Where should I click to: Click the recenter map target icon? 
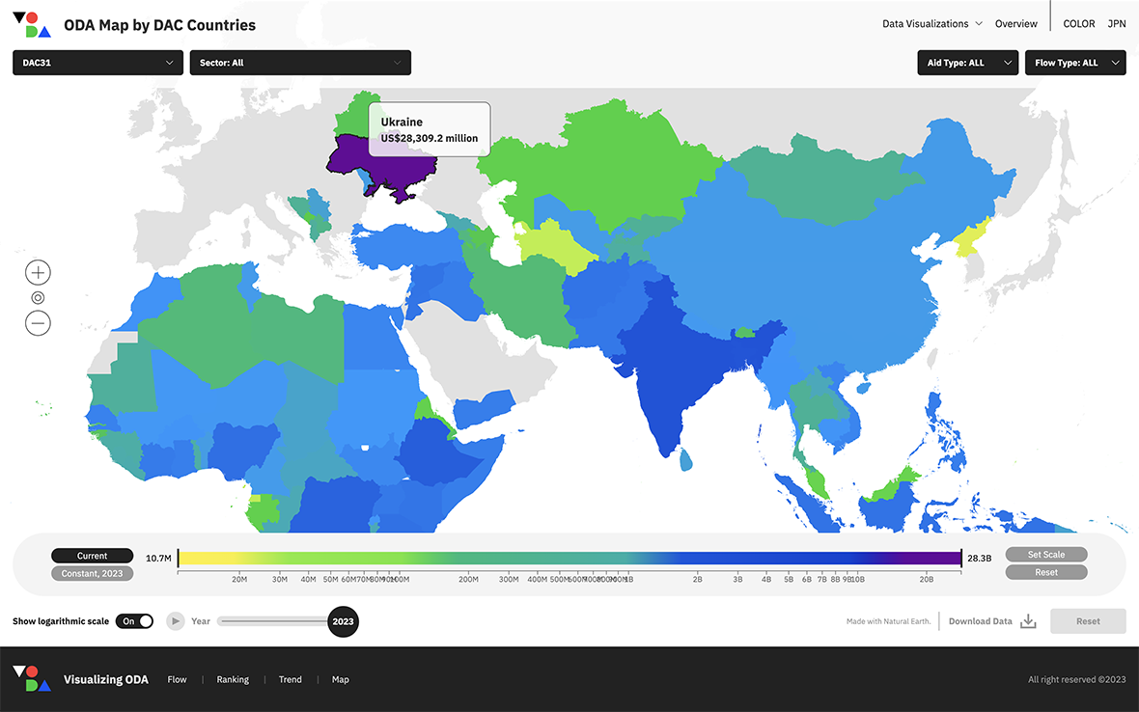tap(38, 298)
